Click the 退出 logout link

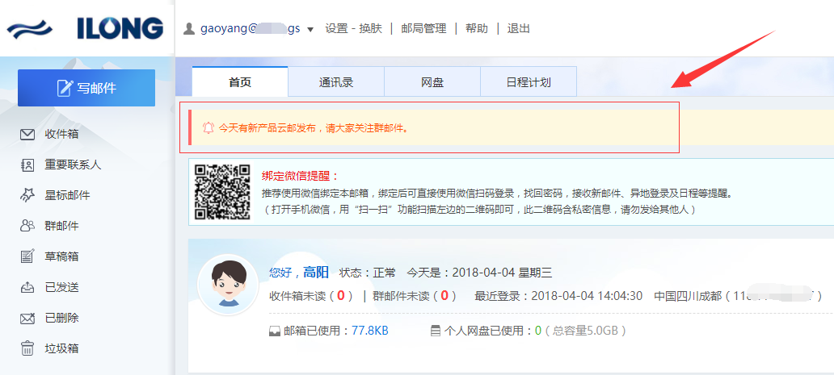click(x=519, y=29)
